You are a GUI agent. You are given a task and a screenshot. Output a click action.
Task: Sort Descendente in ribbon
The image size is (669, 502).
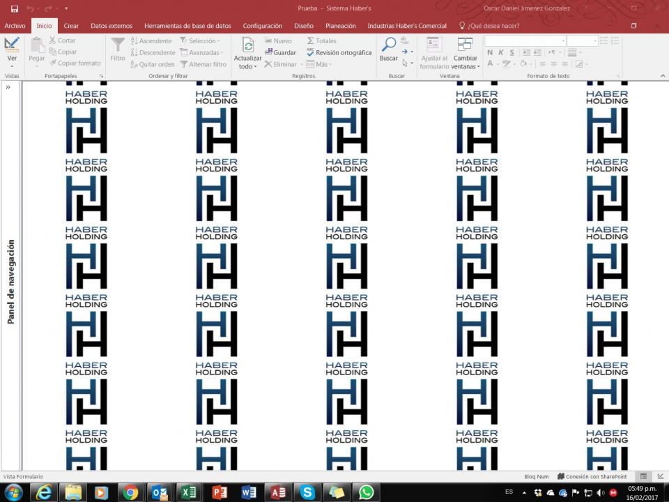tap(153, 52)
